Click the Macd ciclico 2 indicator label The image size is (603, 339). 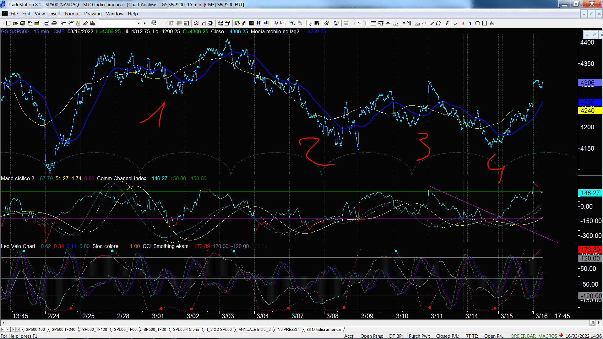click(x=18, y=178)
